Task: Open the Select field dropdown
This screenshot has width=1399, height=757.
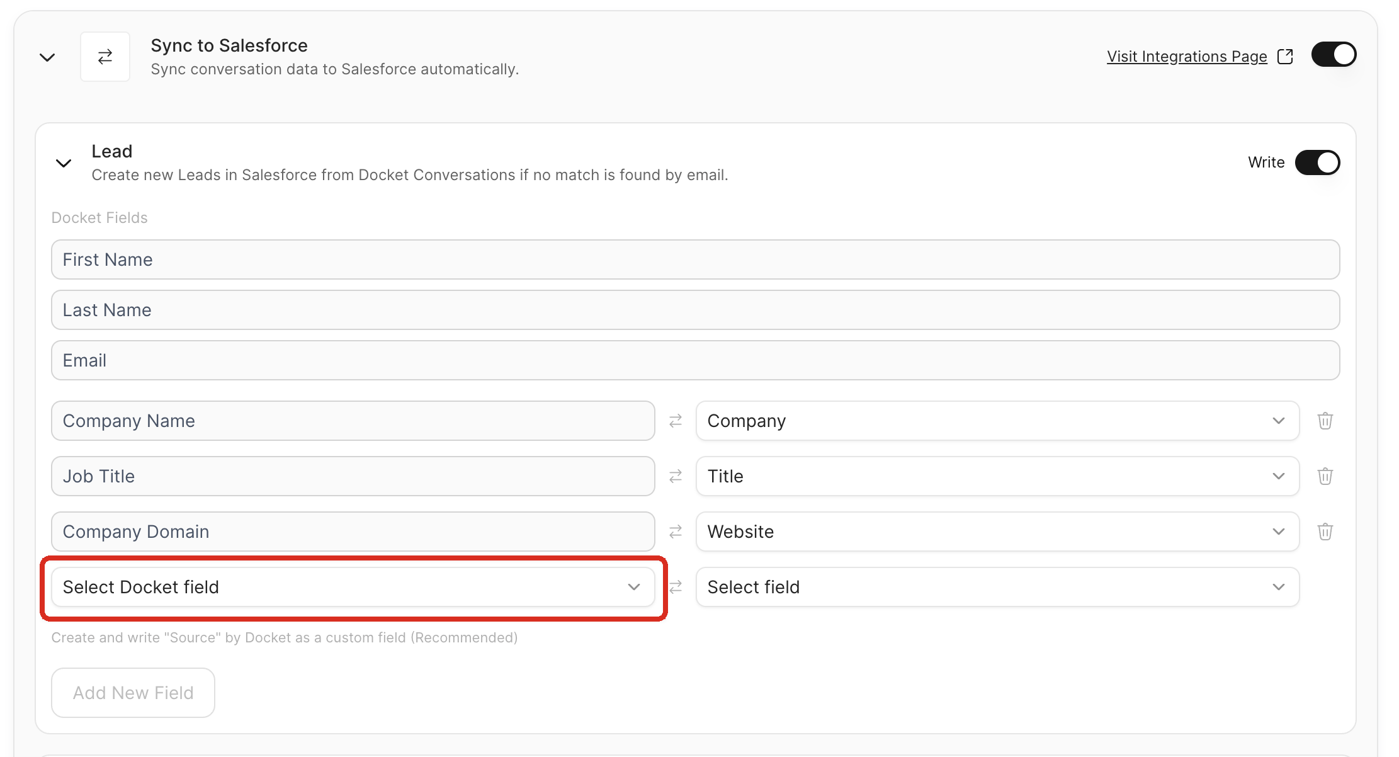Action: point(997,587)
